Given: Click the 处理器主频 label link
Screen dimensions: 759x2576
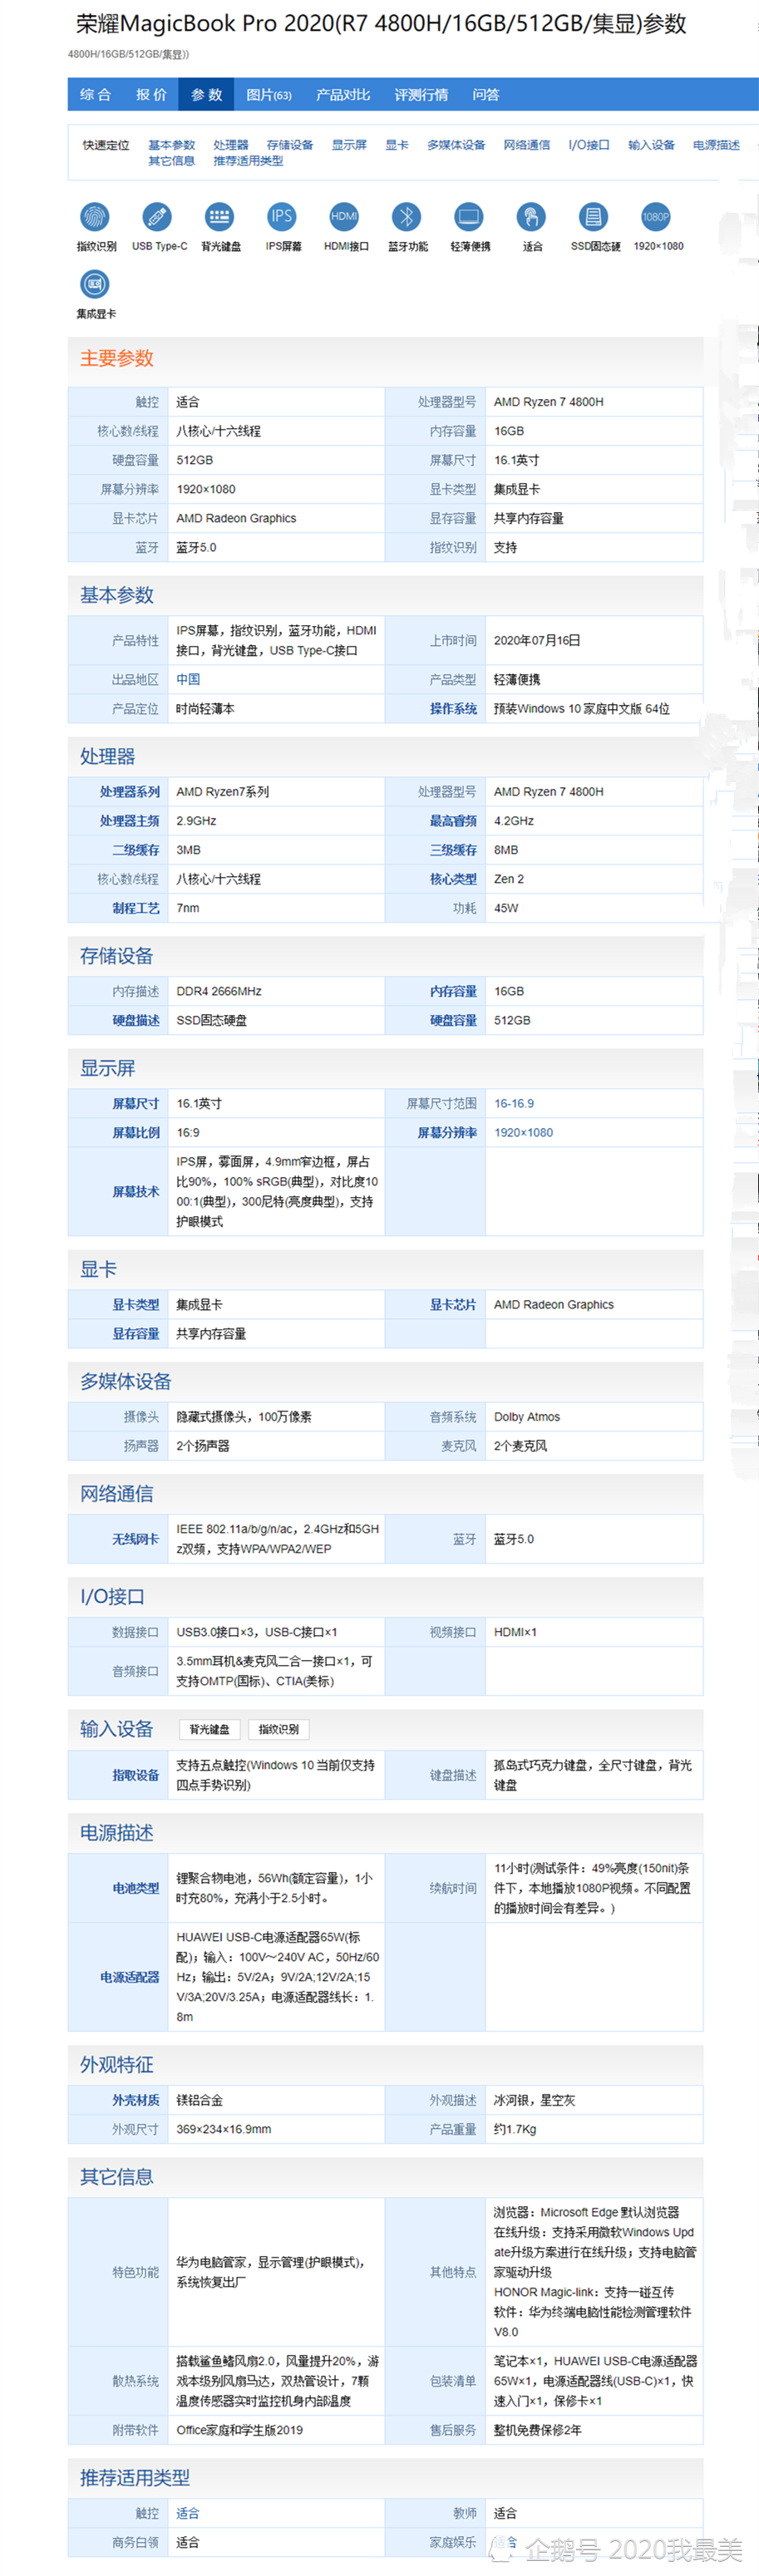Looking at the screenshot, I should (x=129, y=820).
